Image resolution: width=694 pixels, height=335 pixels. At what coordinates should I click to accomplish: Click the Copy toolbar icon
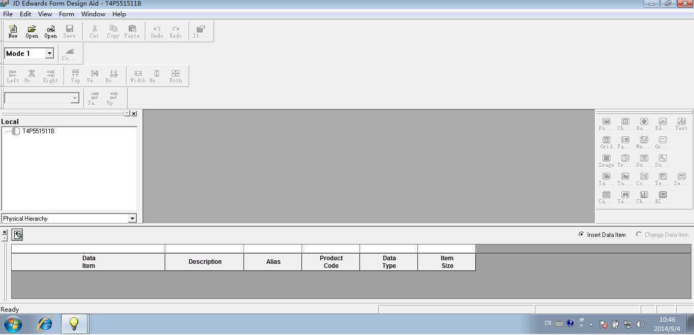(113, 32)
